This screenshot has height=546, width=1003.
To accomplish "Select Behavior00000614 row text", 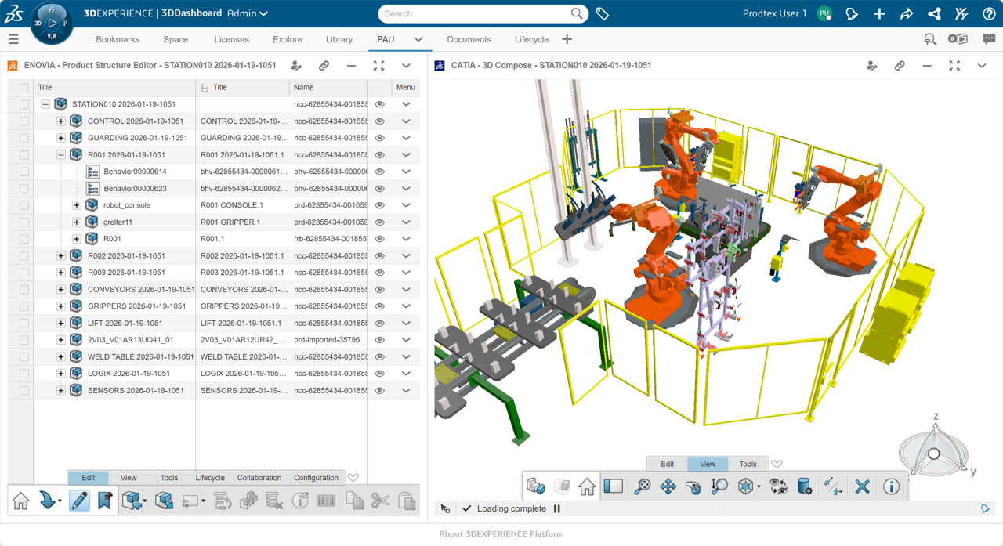I will point(135,172).
